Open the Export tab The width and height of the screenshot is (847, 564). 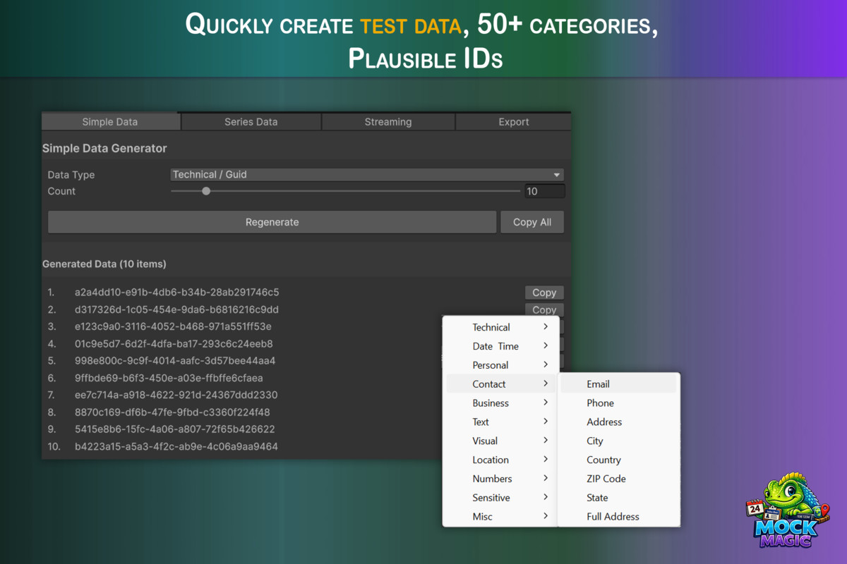tap(514, 122)
